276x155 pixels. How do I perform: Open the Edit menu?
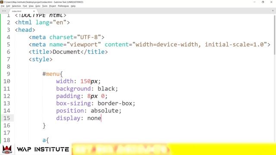pos(8,6)
